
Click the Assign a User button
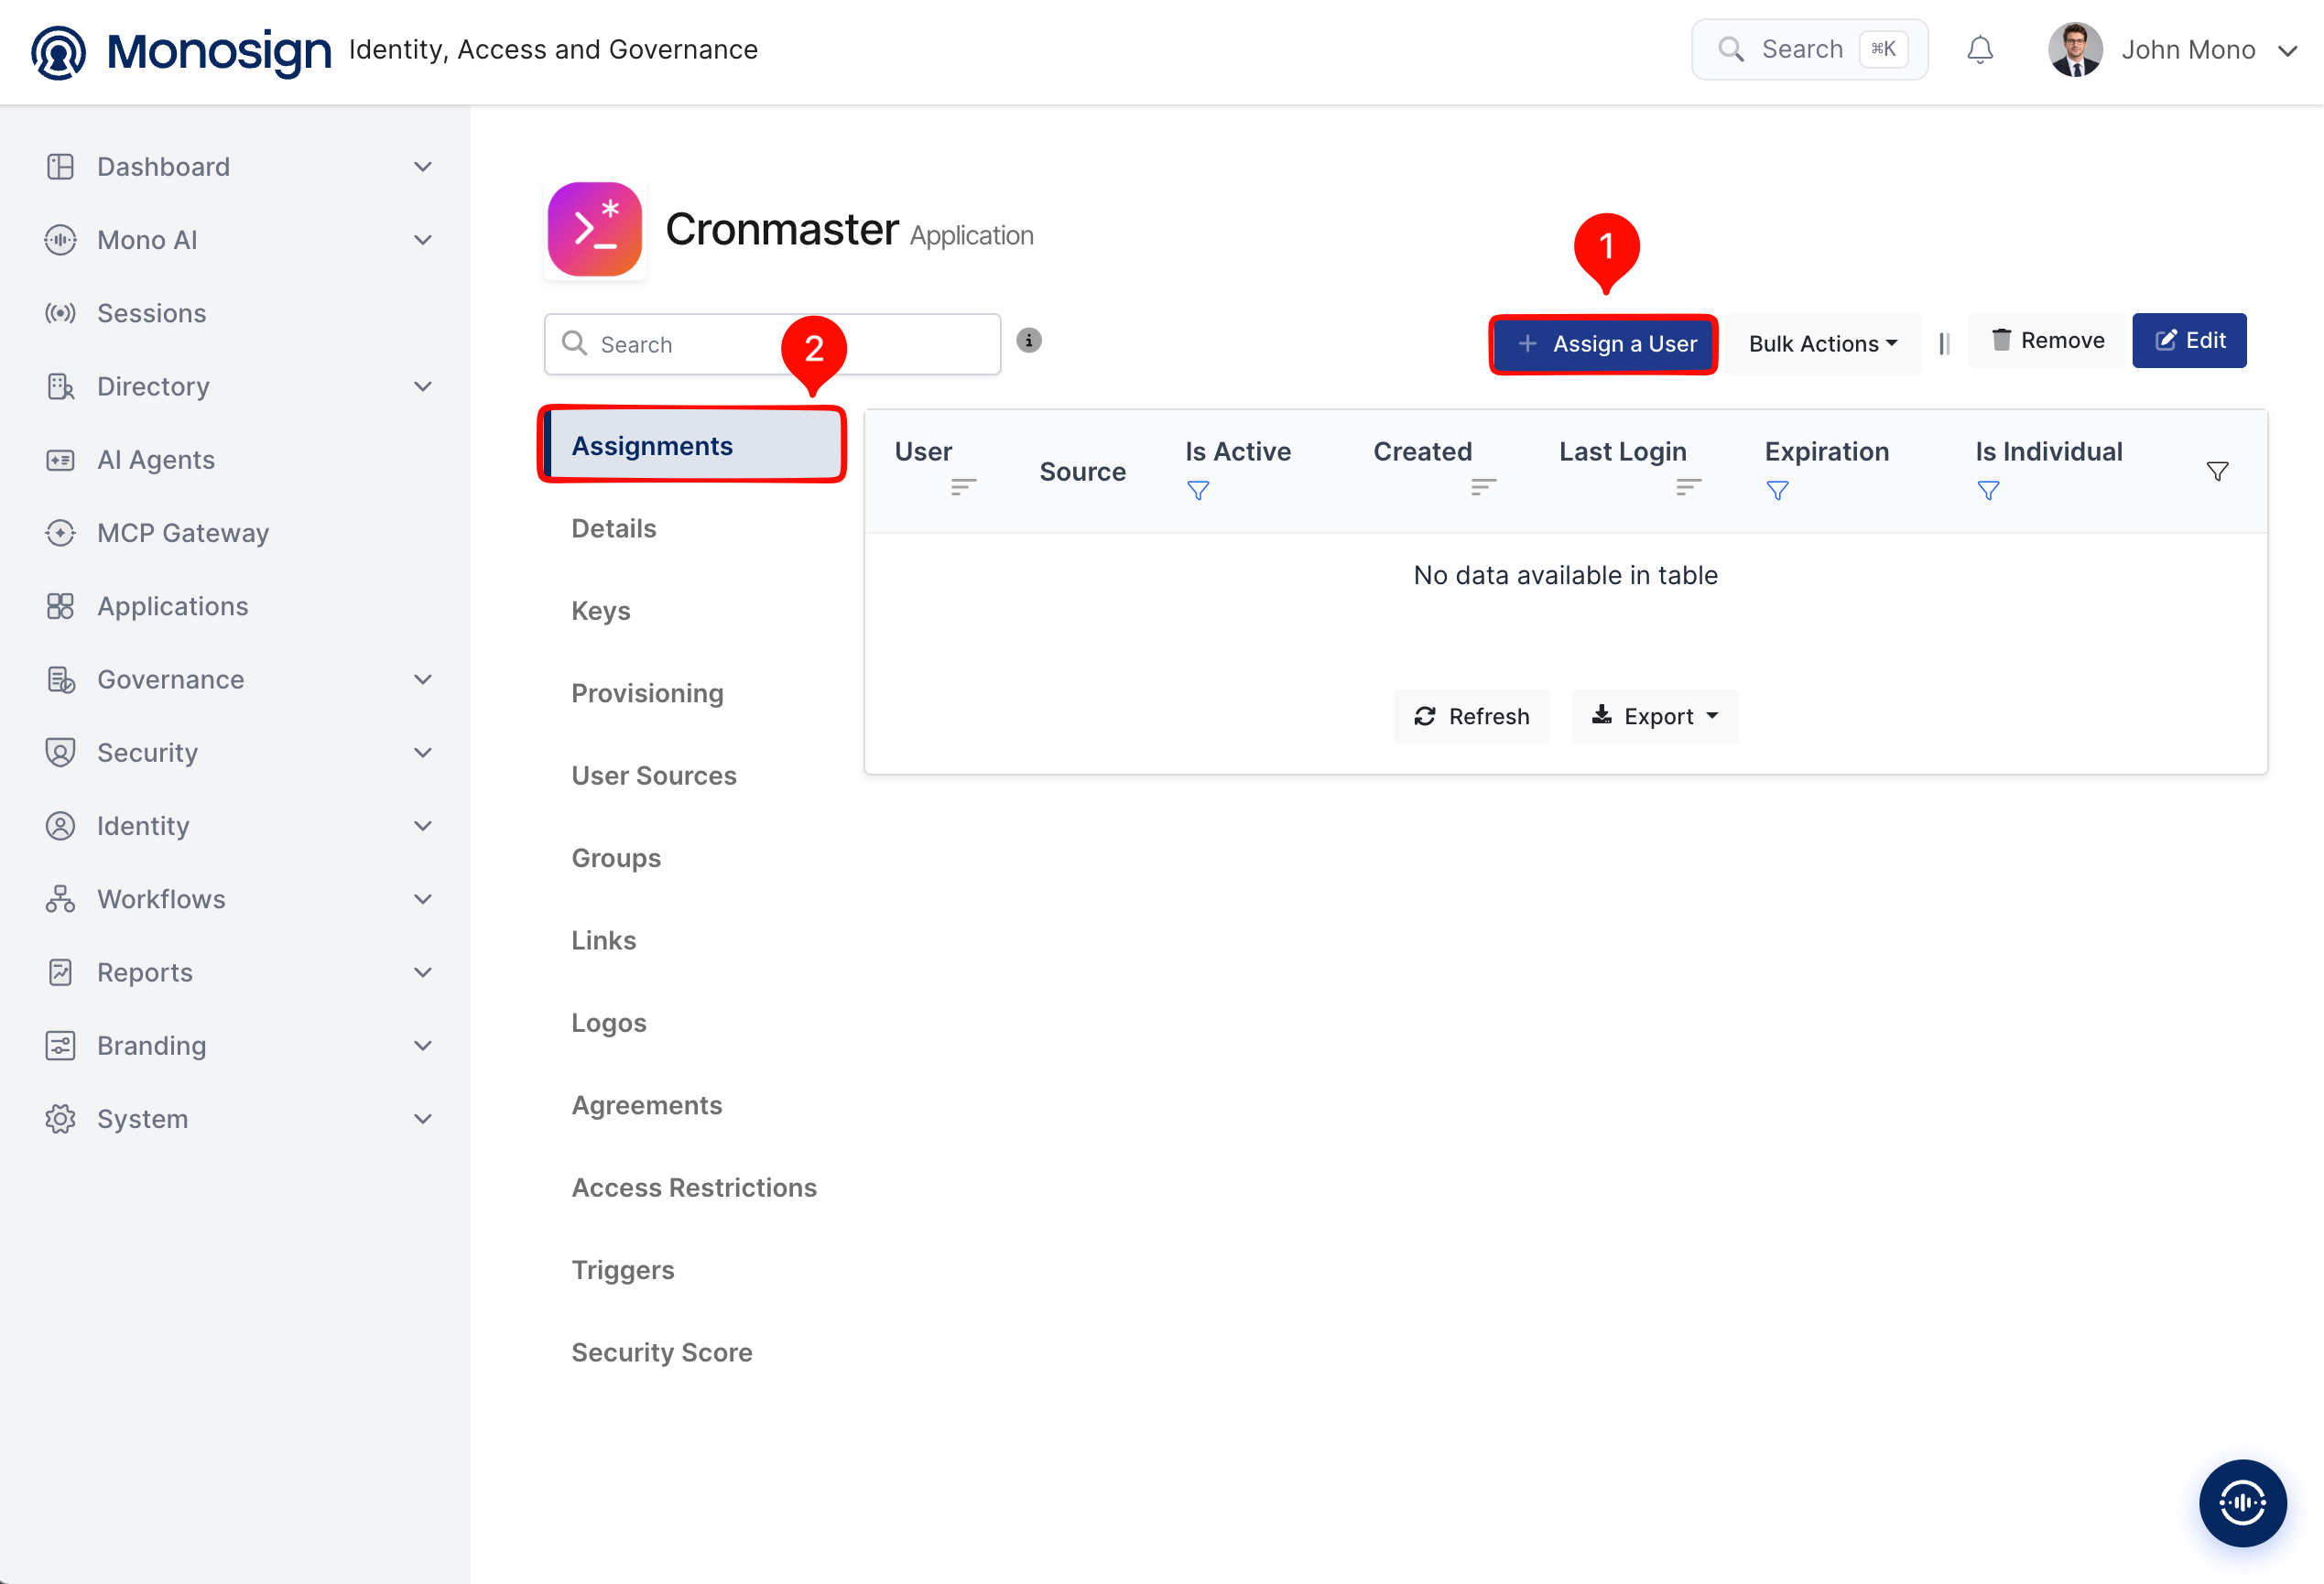click(1603, 343)
